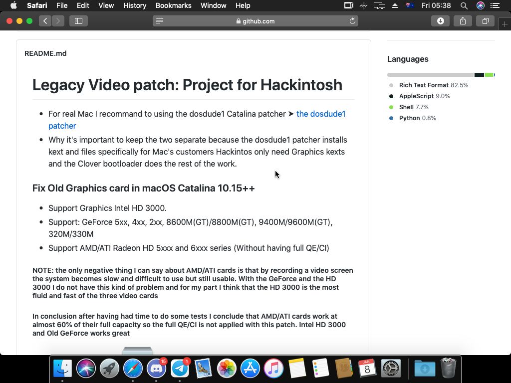Add a new tab with plus button

tap(505, 24)
